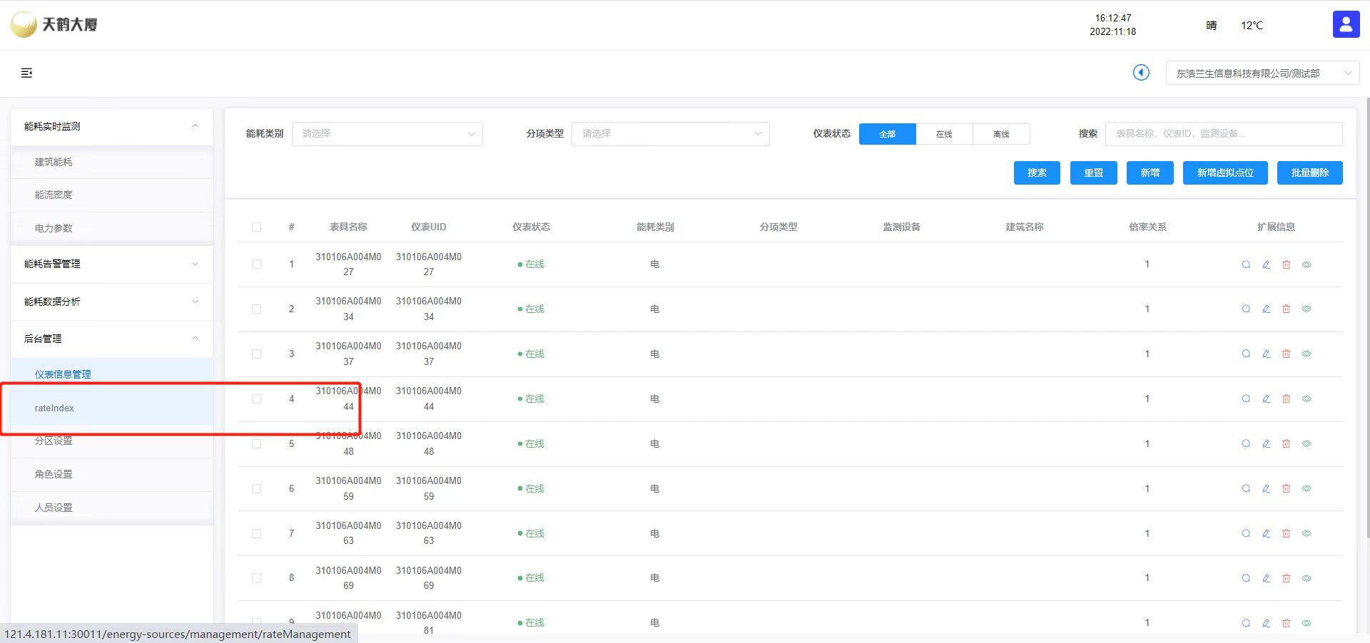This screenshot has height=643, width=1370.
Task: Open rateIndex in the sidebar
Action: tap(112, 408)
